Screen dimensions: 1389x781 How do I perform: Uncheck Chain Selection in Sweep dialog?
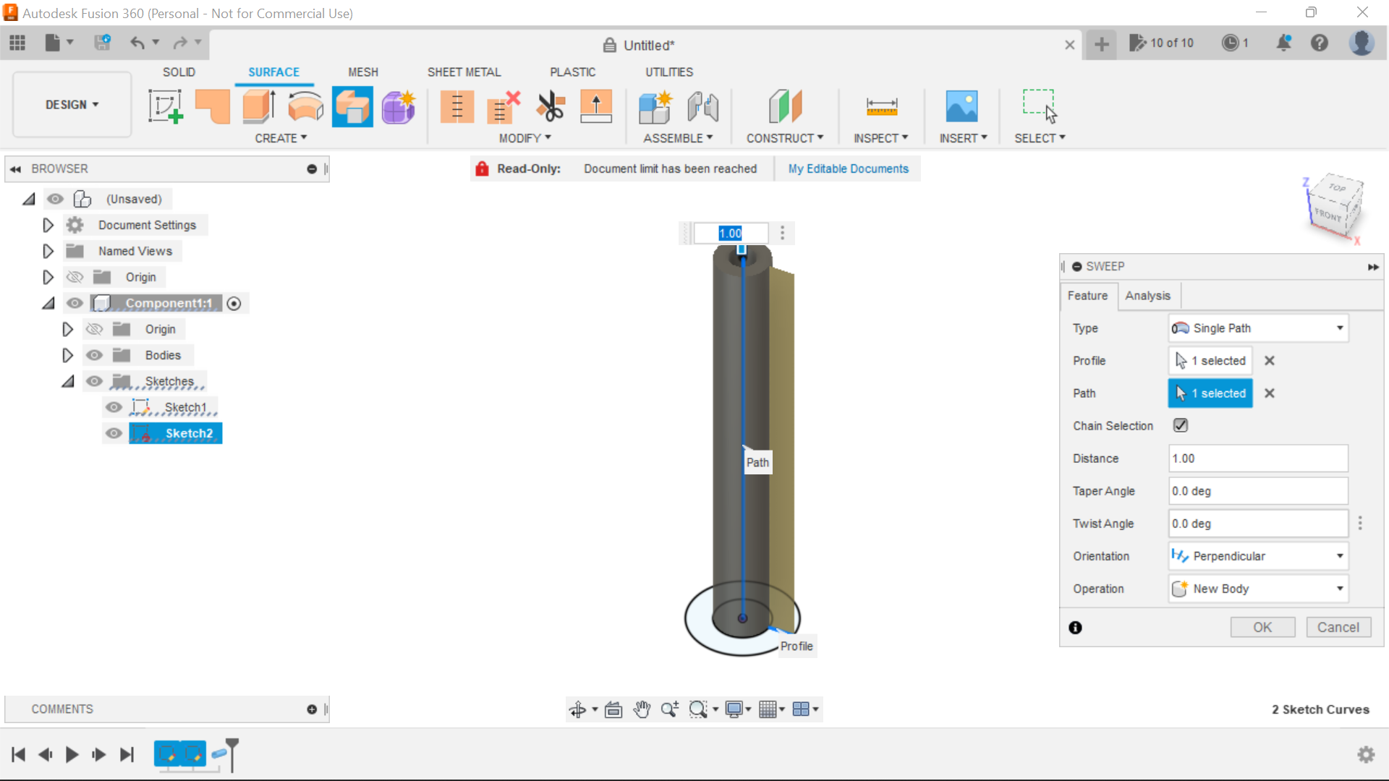click(x=1180, y=425)
